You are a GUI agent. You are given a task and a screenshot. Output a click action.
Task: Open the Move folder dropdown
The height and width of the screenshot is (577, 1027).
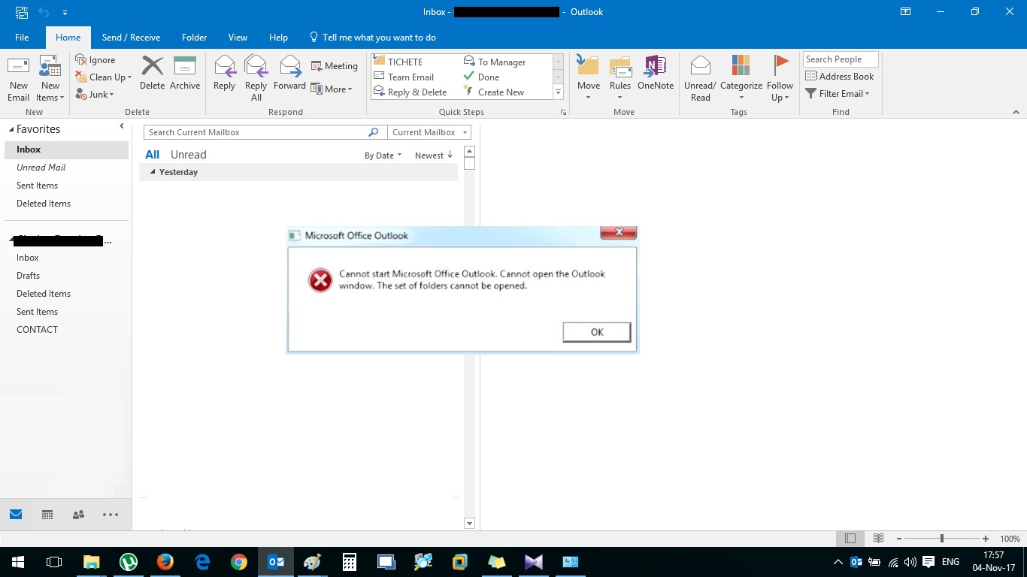tap(589, 79)
